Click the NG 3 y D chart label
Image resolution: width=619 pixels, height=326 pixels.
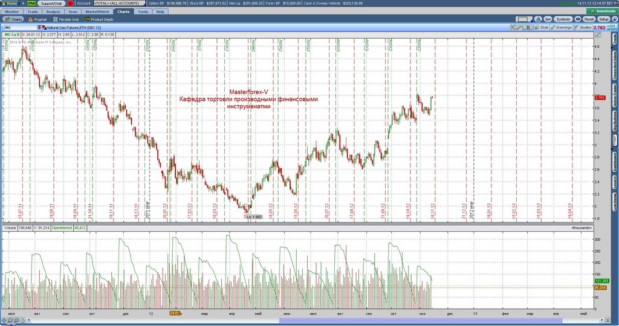(11, 34)
